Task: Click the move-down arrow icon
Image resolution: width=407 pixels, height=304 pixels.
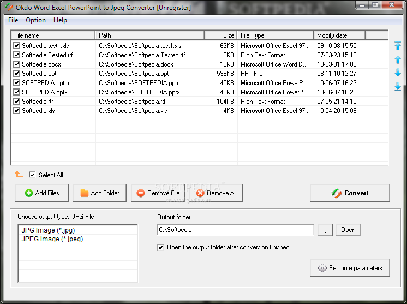Action: (x=398, y=73)
